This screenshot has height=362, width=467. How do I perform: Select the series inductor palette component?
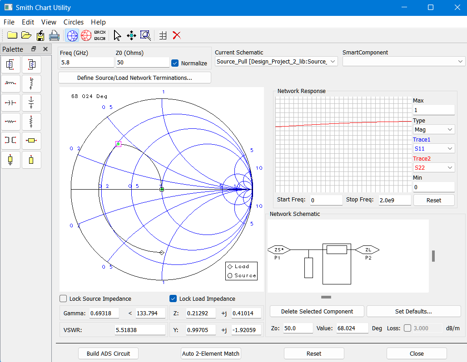11,83
